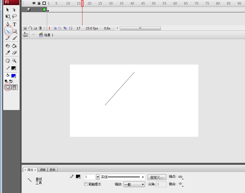Select the Pencil tool
Viewport: 245px width, 193px height.
(x=8, y=38)
